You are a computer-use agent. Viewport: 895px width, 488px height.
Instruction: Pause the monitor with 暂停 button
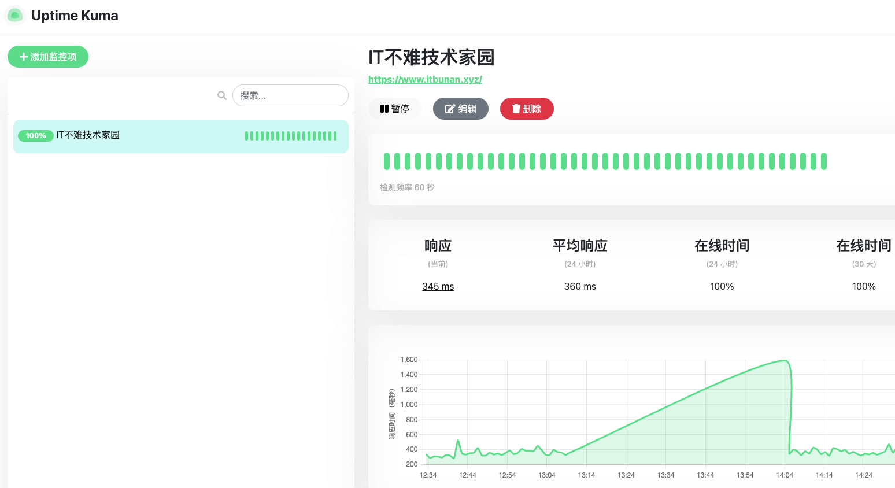395,109
